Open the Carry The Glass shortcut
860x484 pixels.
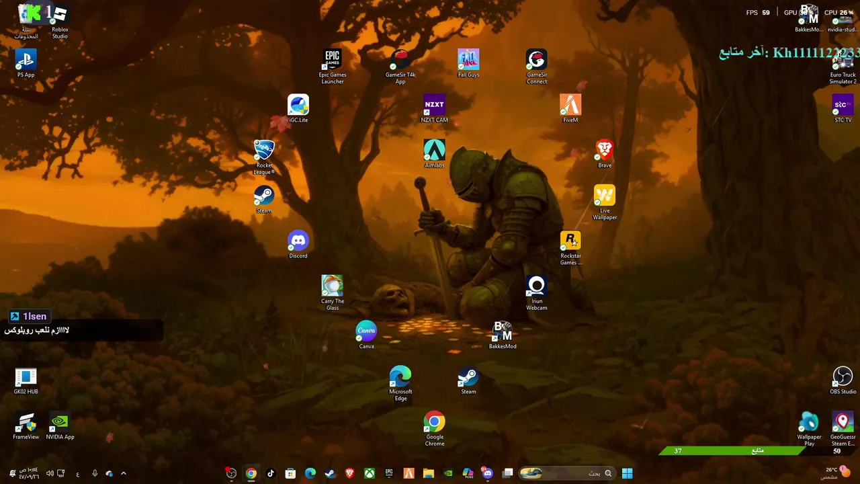point(333,292)
